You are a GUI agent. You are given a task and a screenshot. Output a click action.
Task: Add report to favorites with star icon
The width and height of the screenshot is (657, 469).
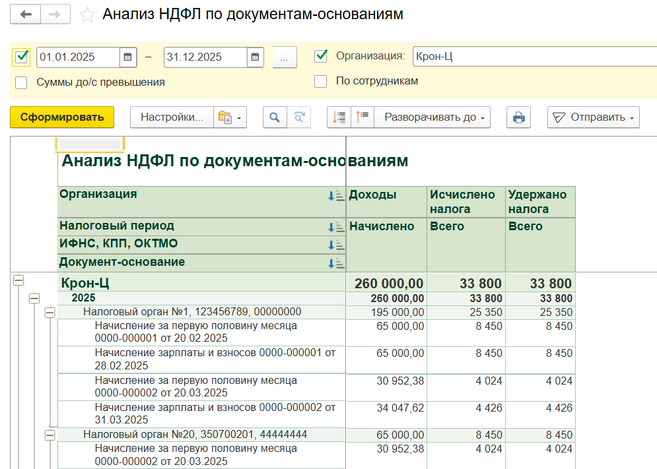pyautogui.click(x=86, y=15)
